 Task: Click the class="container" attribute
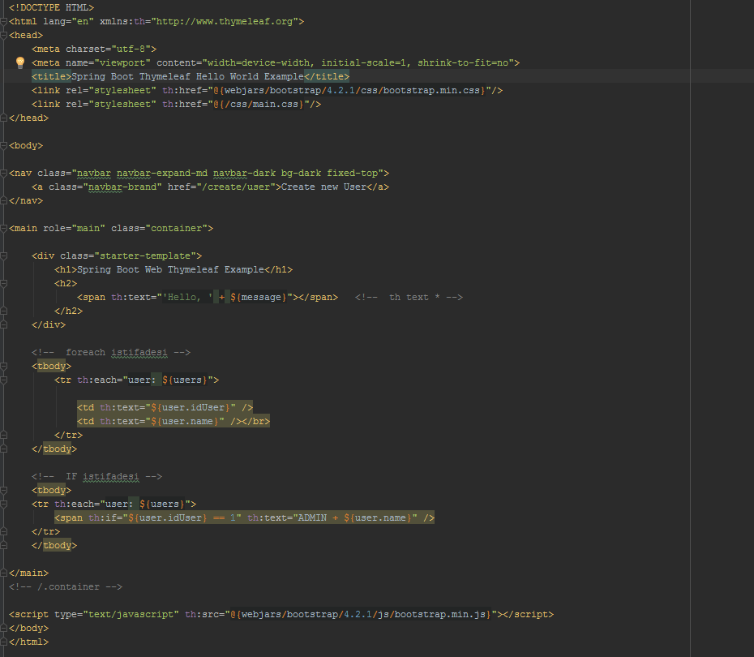coord(160,229)
